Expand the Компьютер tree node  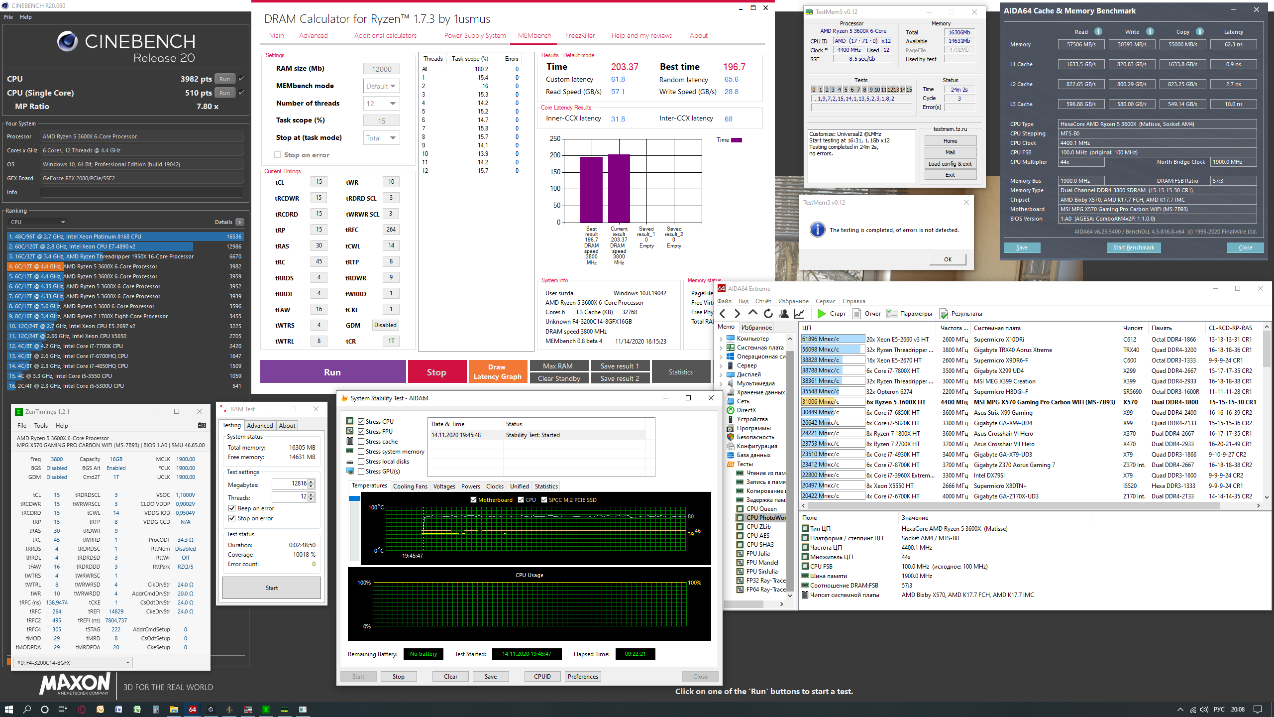(x=721, y=339)
